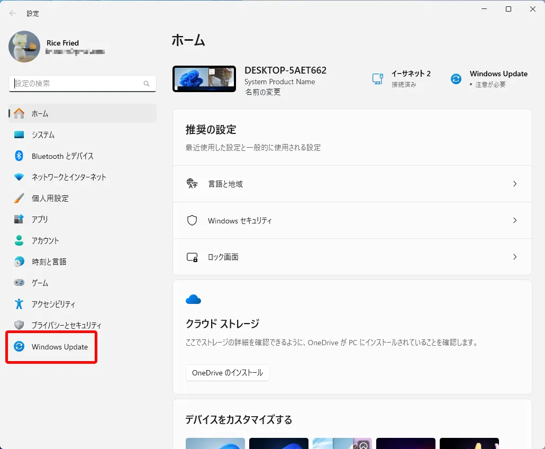Click the paintbrush 個人用設定 icon
The width and height of the screenshot is (545, 449).
19,198
